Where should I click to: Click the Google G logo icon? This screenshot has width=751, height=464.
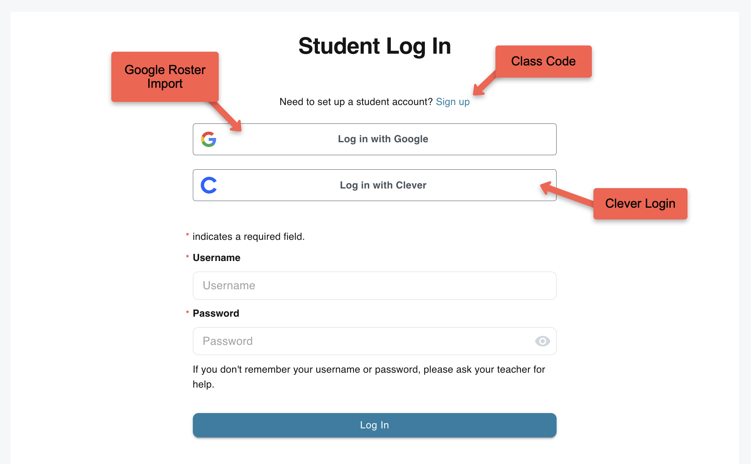(x=209, y=139)
